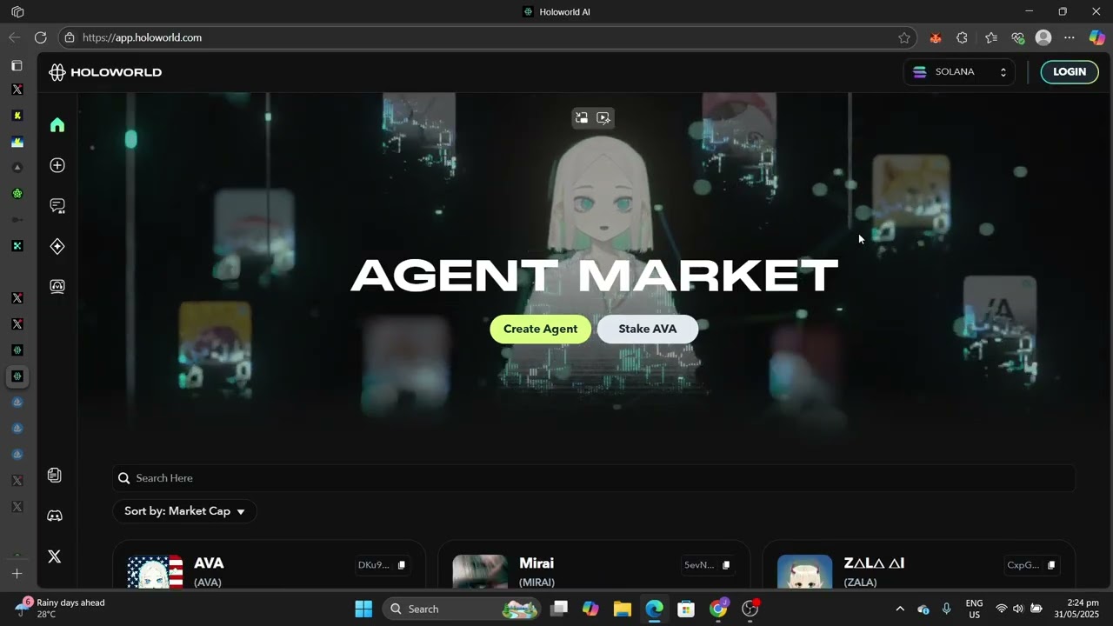Open the chat bubble icon in Holoworld sidebar
This screenshot has height=626, width=1113.
[x=57, y=206]
